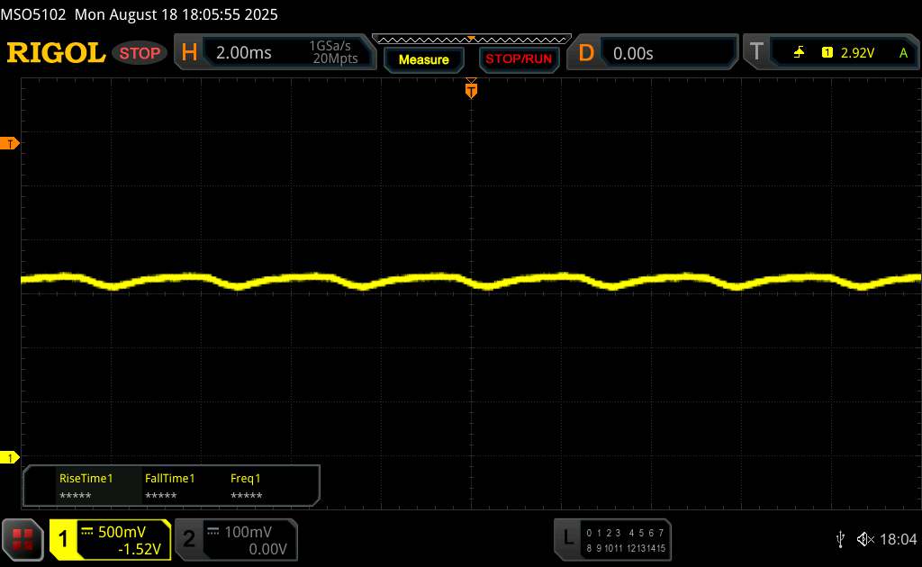
Task: Click the waveform memory position bar
Action: [x=471, y=39]
